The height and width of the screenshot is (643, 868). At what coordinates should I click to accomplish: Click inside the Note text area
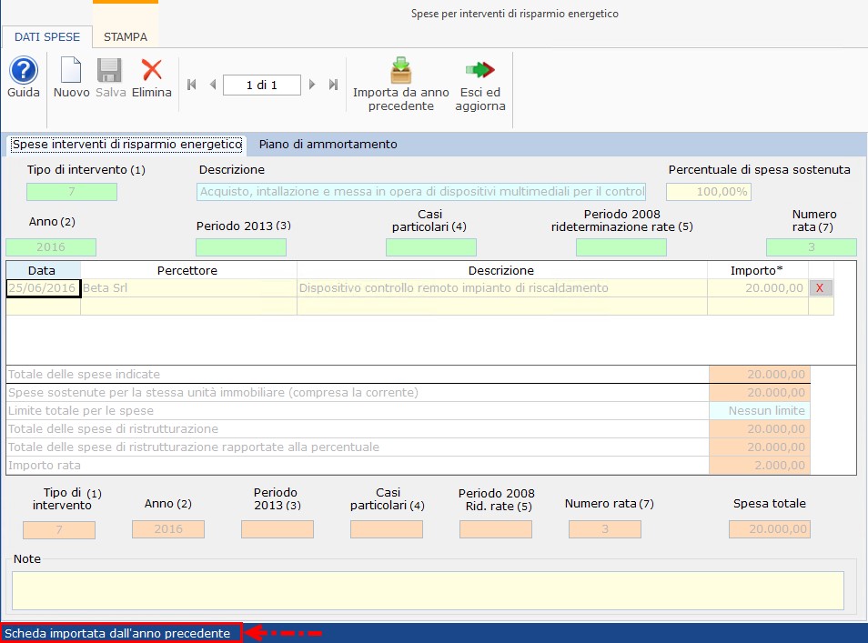click(x=428, y=591)
